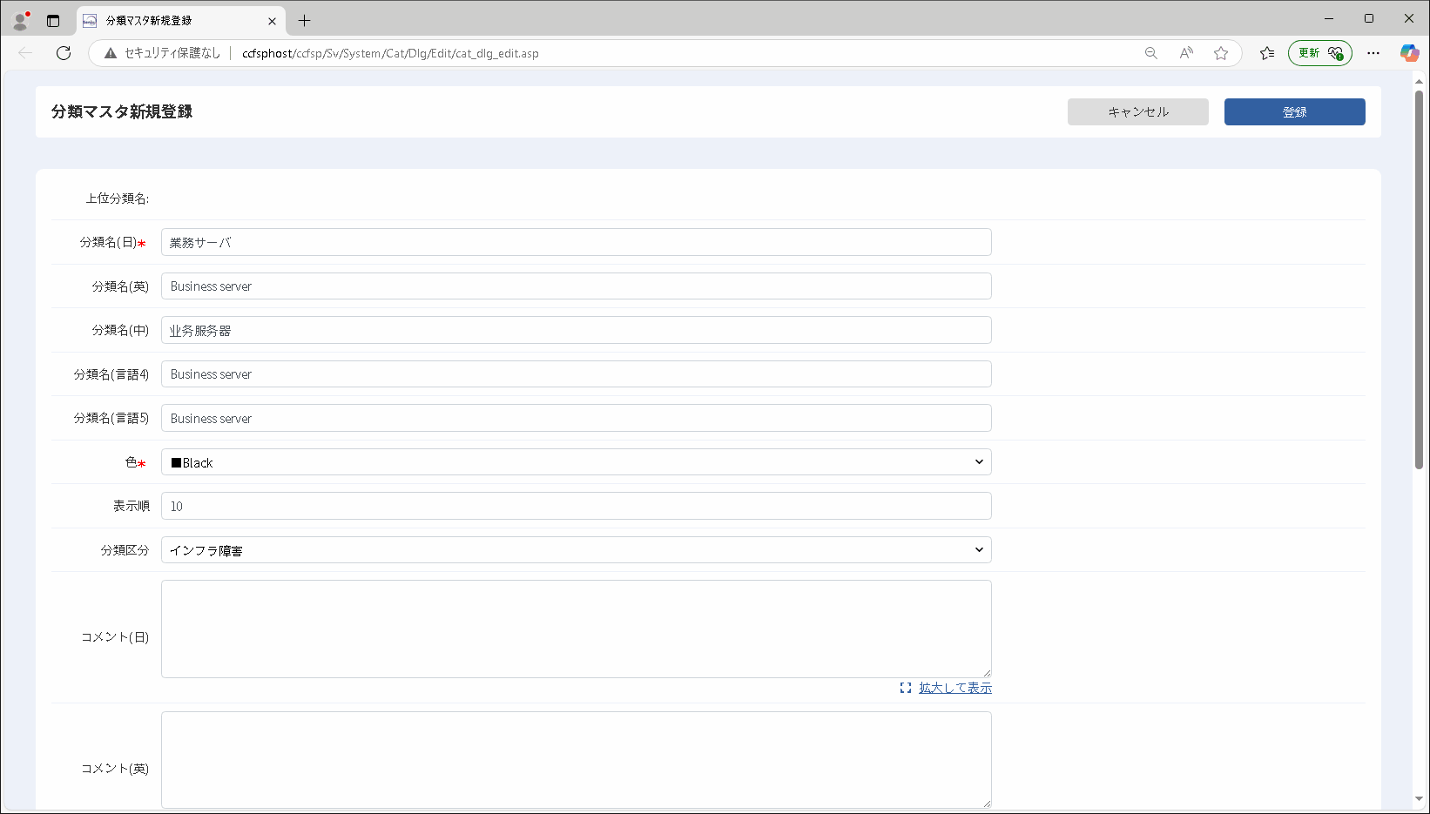Click the expand icon beside 拡大して表示
The image size is (1430, 814).
(906, 688)
